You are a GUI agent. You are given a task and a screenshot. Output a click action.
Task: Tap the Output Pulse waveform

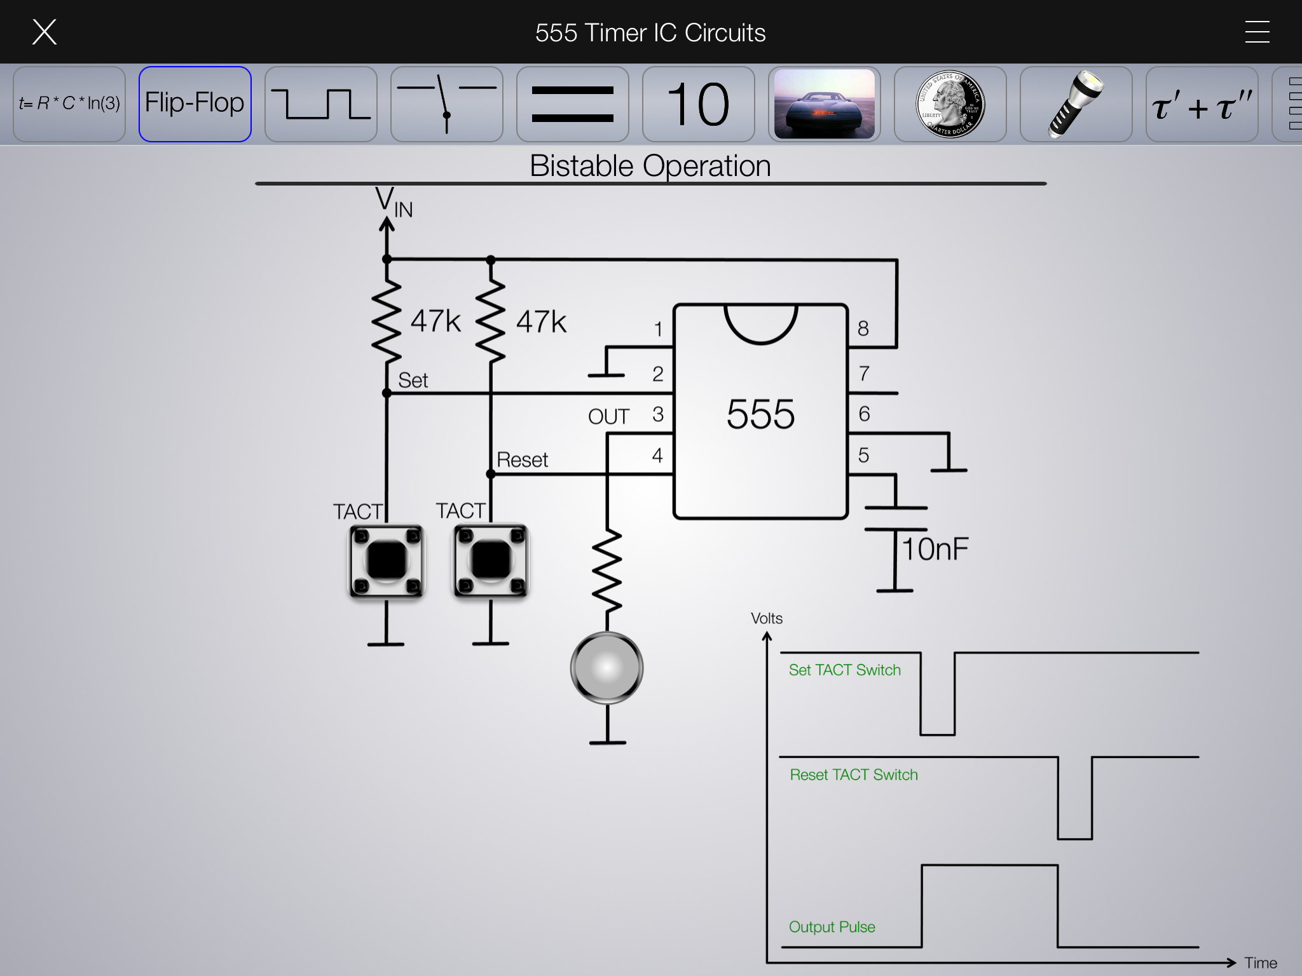tap(989, 905)
